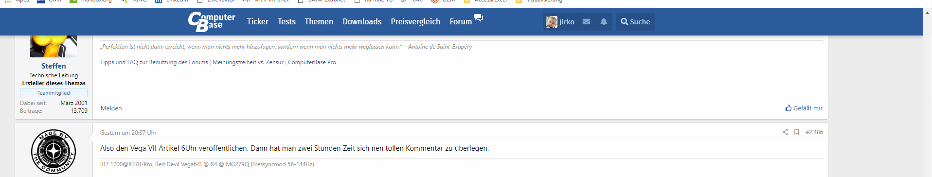This screenshot has height=177, width=932.
Task: Open the Jirko user profile menu
Action: coord(560,22)
